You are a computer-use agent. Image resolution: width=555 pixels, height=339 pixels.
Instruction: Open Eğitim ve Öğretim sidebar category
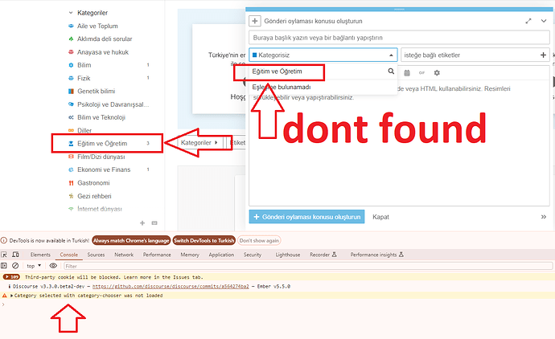point(102,144)
